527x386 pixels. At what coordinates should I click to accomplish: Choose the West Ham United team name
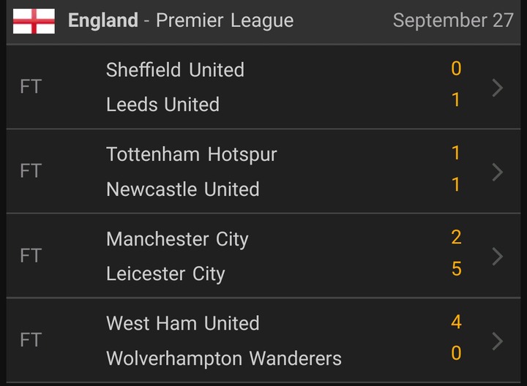pos(183,323)
